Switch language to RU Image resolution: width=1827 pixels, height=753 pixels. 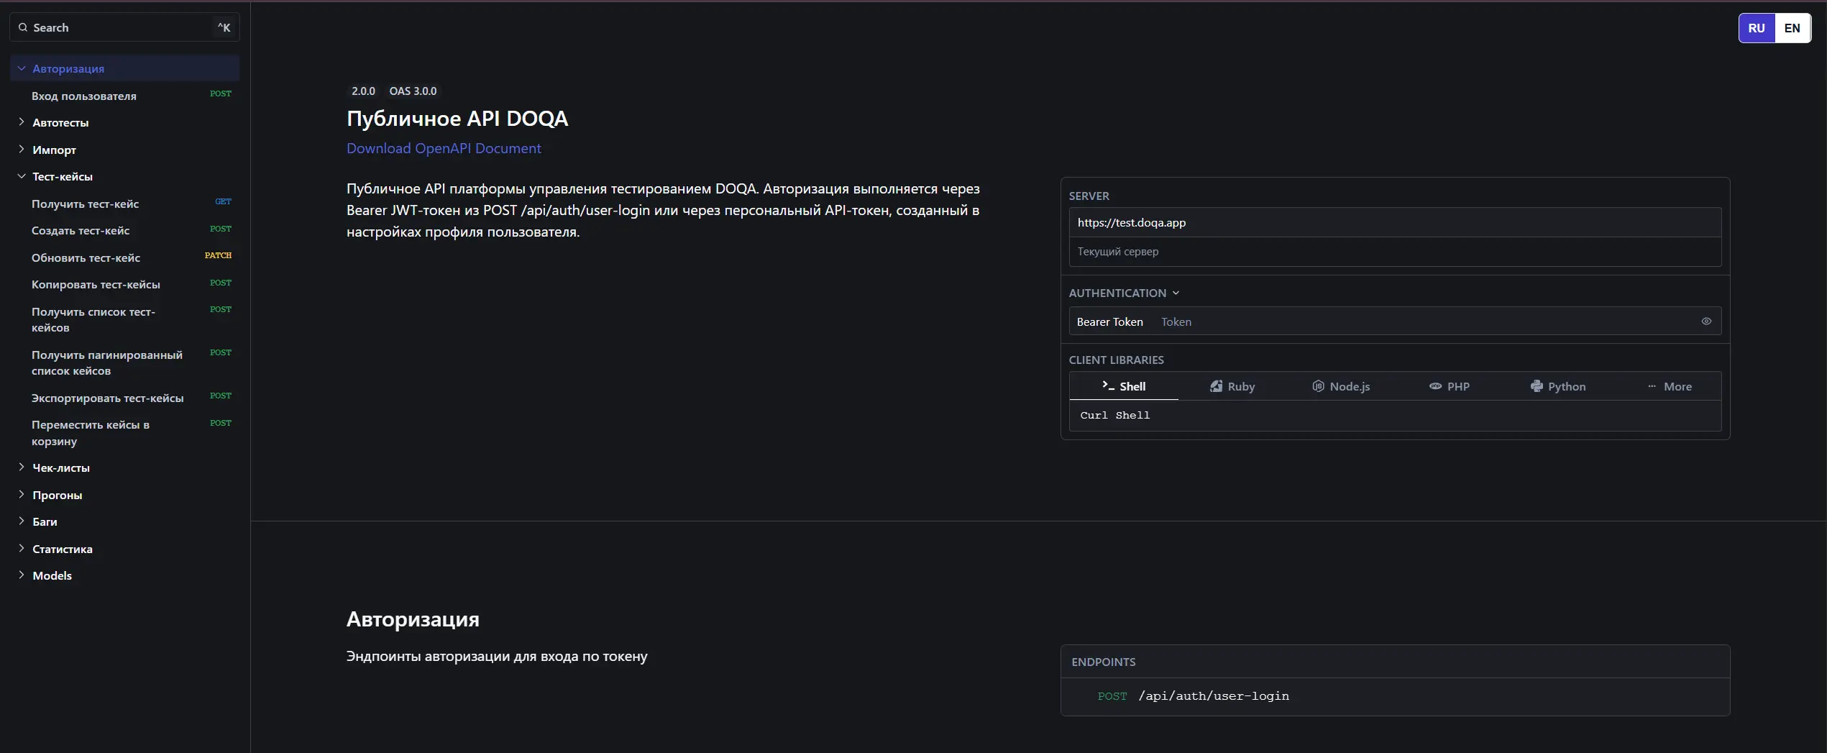click(1757, 28)
